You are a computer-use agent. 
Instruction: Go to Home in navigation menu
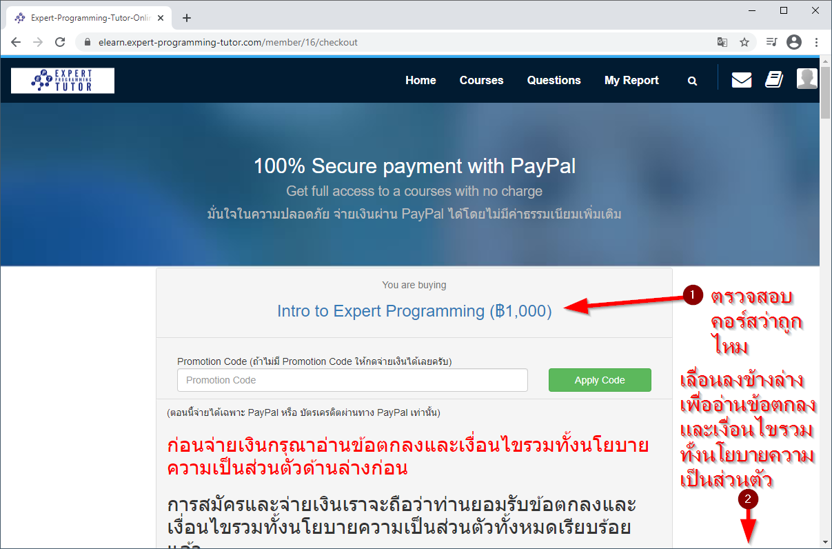point(420,80)
